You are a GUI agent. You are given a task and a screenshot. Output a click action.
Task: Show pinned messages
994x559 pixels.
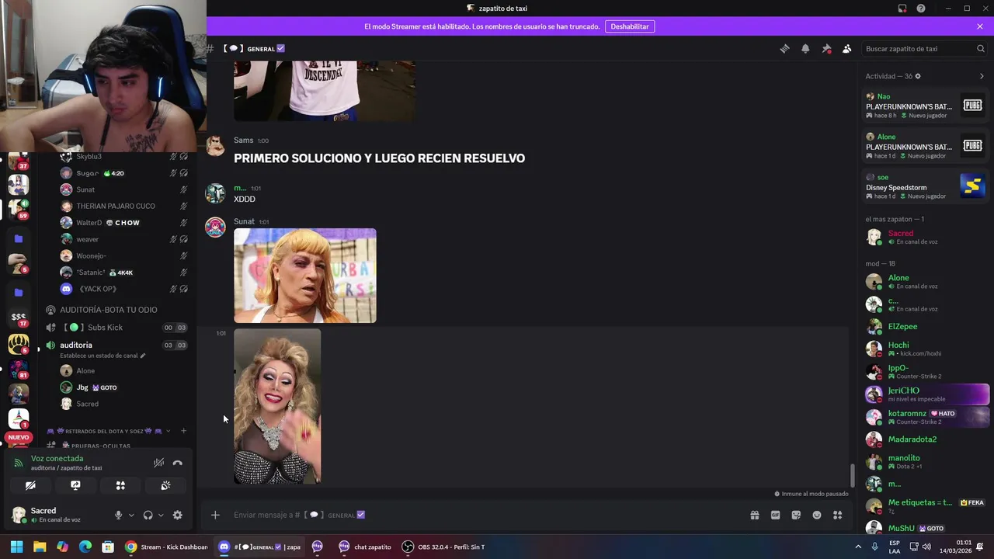(826, 48)
